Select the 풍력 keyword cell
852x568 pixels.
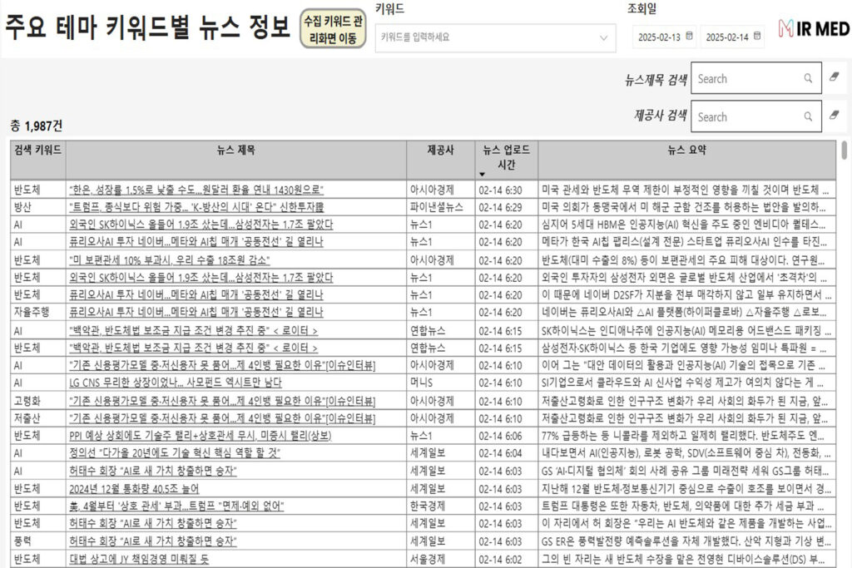[38, 541]
